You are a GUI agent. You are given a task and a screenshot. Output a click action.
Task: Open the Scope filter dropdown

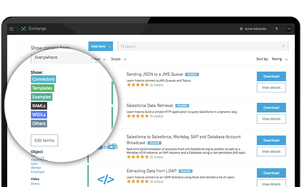click(x=119, y=59)
